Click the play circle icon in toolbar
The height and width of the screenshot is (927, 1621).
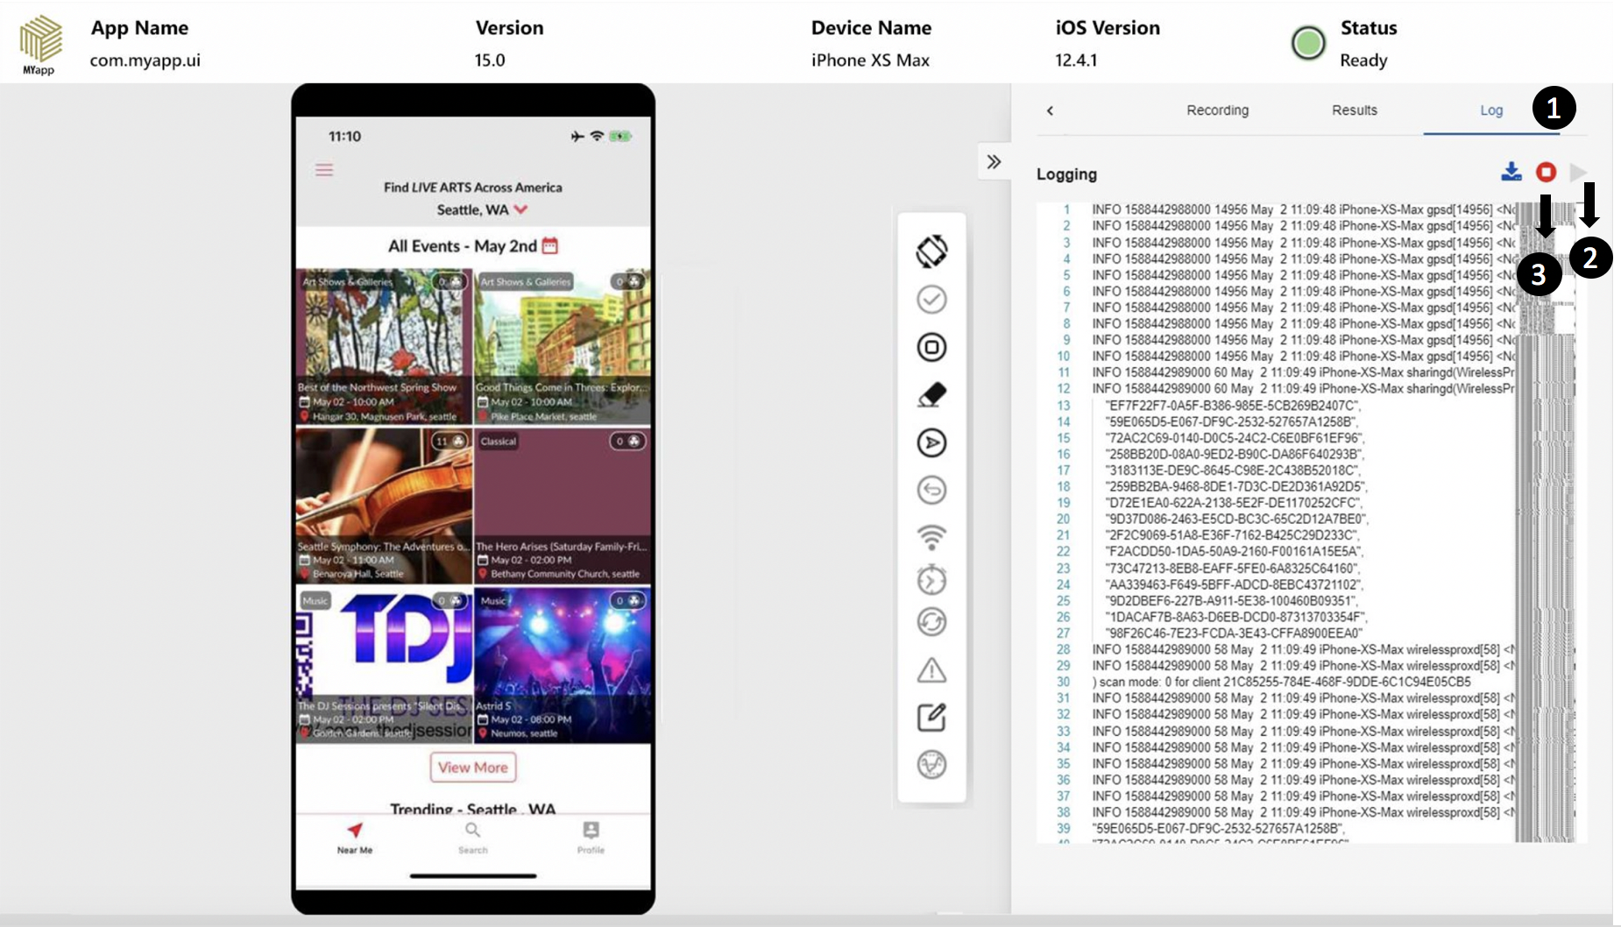[x=931, y=442]
